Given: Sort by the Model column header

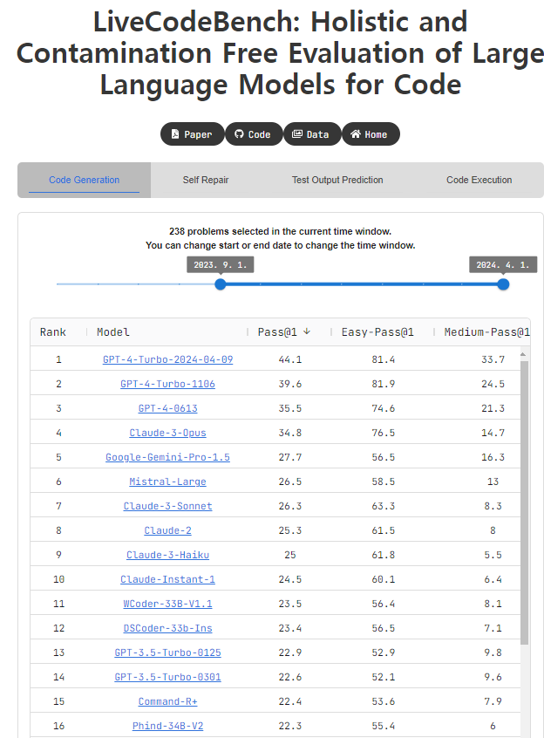Looking at the screenshot, I should point(112,331).
